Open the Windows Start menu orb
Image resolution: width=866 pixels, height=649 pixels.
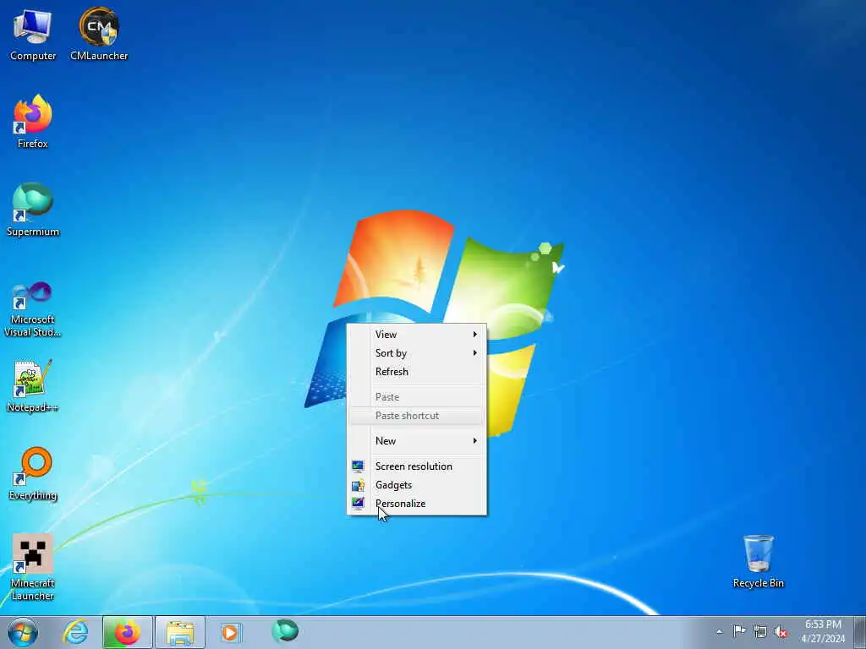[x=23, y=632]
